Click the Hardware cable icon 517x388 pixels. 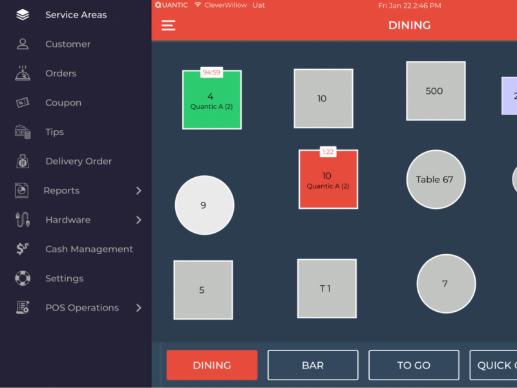22,220
